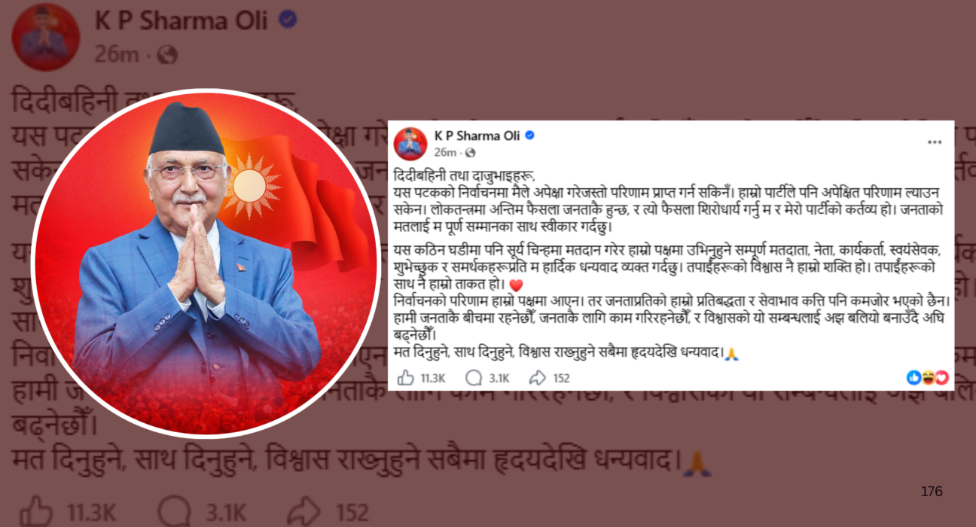This screenshot has height=527, width=976.
Task: Click the Love heart reaction emoji at post bottom right
Action: pos(941,378)
